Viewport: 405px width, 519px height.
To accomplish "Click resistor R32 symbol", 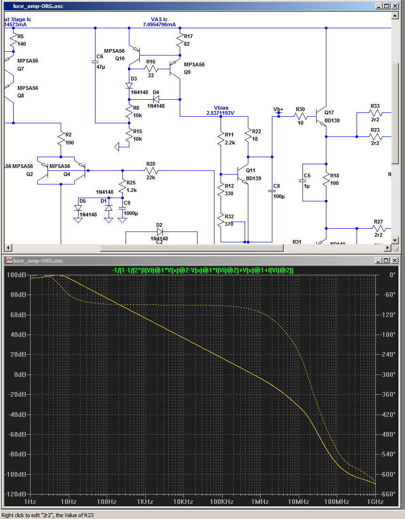I will coord(221,220).
